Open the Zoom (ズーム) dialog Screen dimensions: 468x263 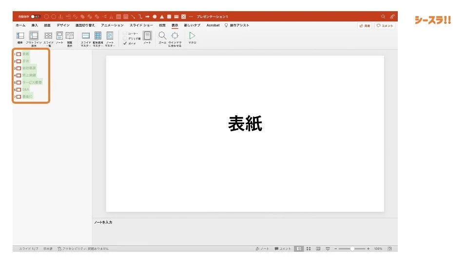[162, 38]
